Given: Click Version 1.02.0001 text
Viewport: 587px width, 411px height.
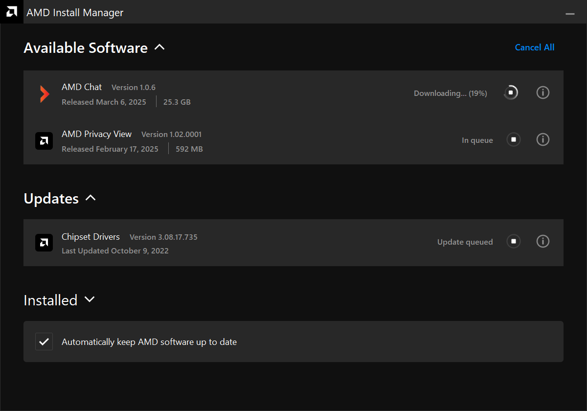Looking at the screenshot, I should coord(171,135).
